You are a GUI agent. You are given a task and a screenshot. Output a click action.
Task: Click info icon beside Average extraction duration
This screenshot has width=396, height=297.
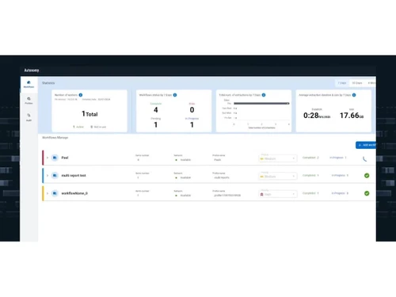354,95
